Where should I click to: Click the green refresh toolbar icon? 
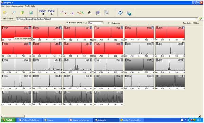pyautogui.click(x=31, y=13)
